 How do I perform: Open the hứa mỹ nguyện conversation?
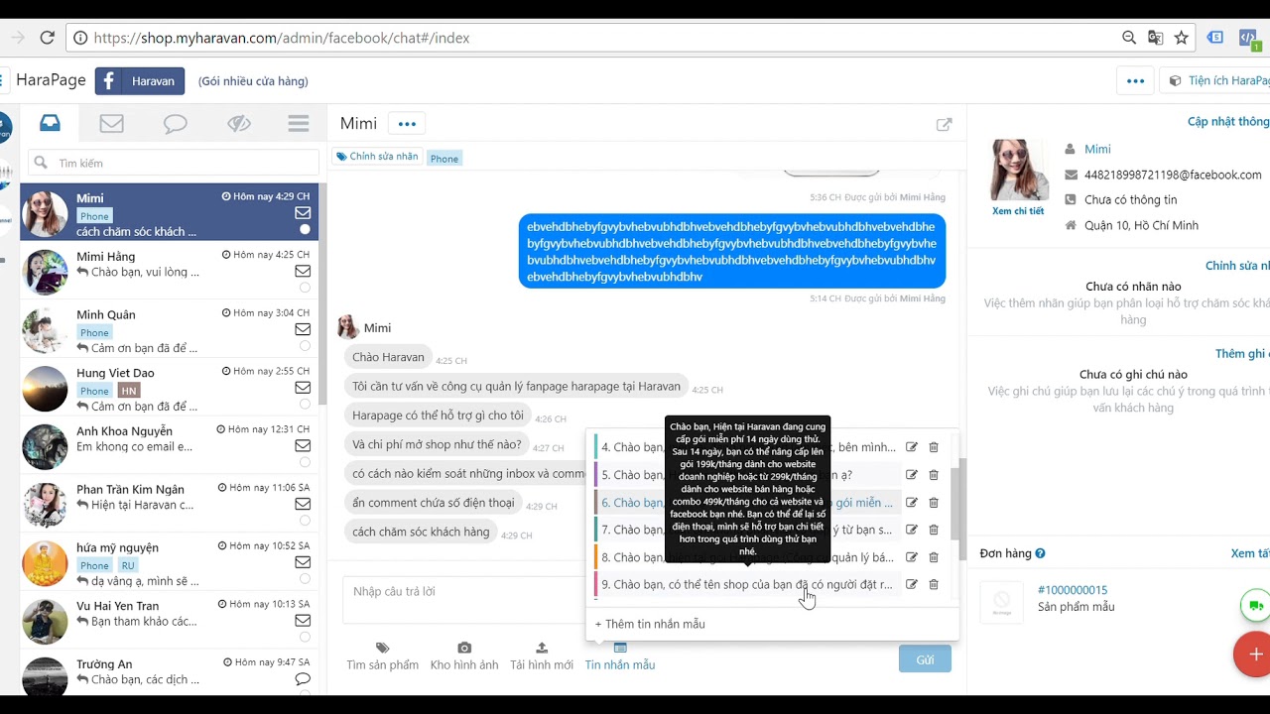point(169,561)
